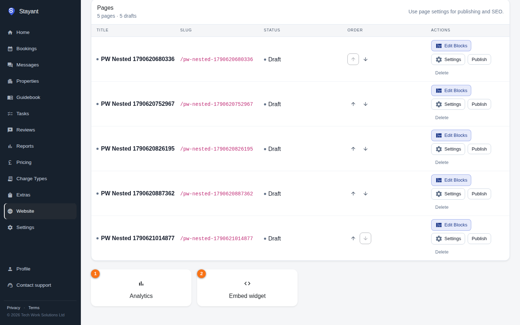This screenshot has height=325, width=520.
Task: Click title PW Nested 1790620887362
Action: point(138,194)
